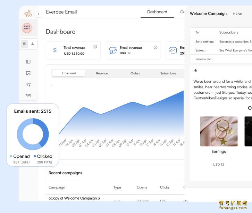Select the Subscribers chart tab
The width and height of the screenshot is (252, 213).
point(168,73)
